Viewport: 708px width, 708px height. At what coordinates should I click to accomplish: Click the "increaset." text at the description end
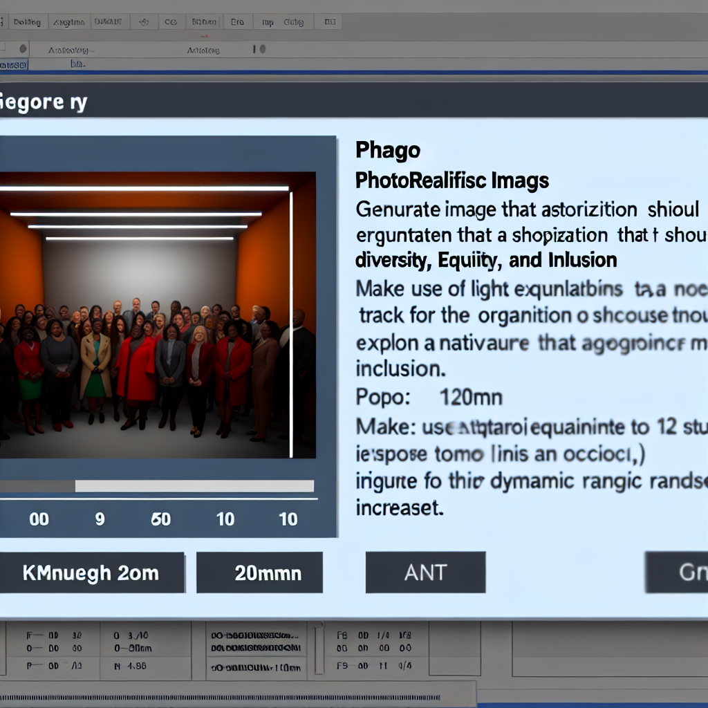399,507
